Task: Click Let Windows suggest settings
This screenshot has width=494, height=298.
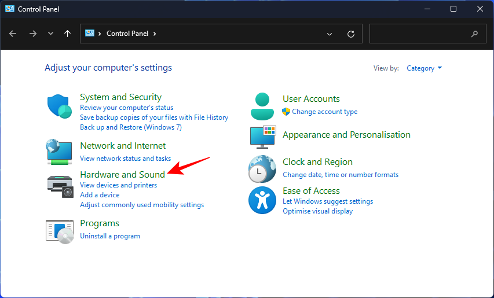Action: (x=327, y=201)
